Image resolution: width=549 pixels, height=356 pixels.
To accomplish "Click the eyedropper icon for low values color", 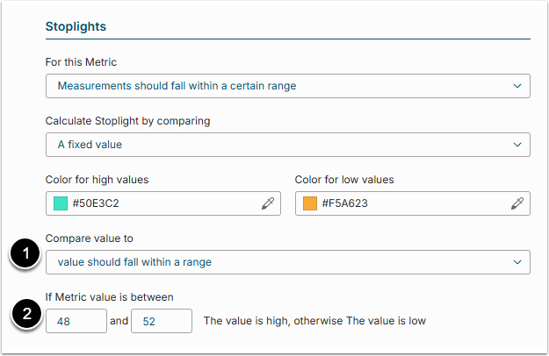I will [x=517, y=203].
